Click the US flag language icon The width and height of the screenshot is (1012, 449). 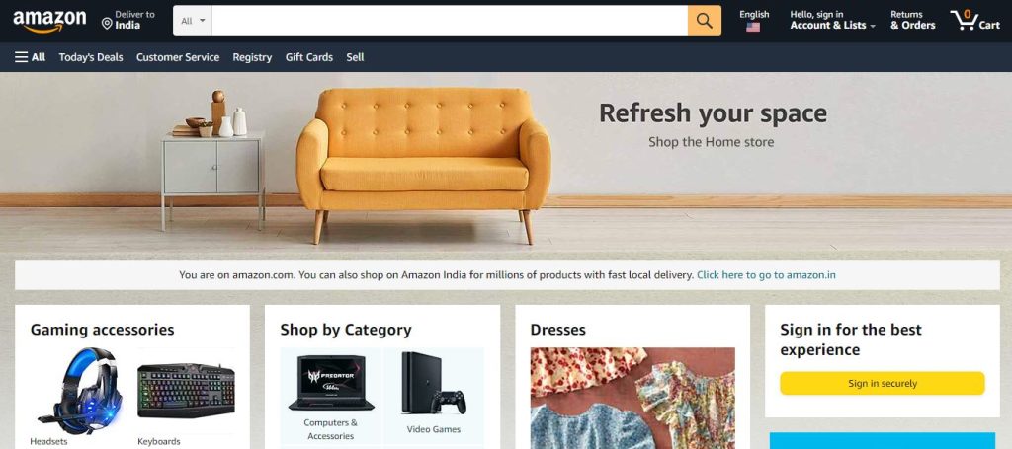752,27
